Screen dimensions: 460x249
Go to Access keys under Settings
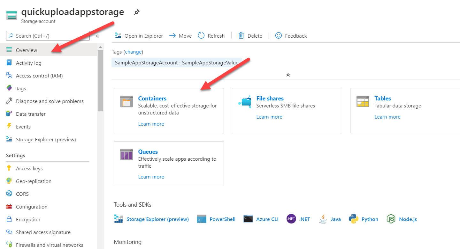[29, 168]
